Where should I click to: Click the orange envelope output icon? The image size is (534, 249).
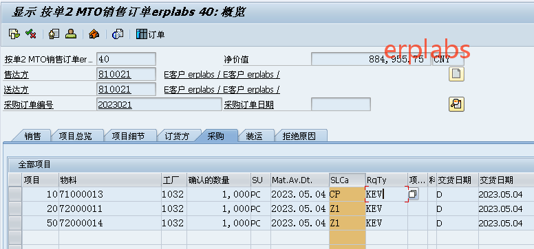pyautogui.click(x=94, y=34)
